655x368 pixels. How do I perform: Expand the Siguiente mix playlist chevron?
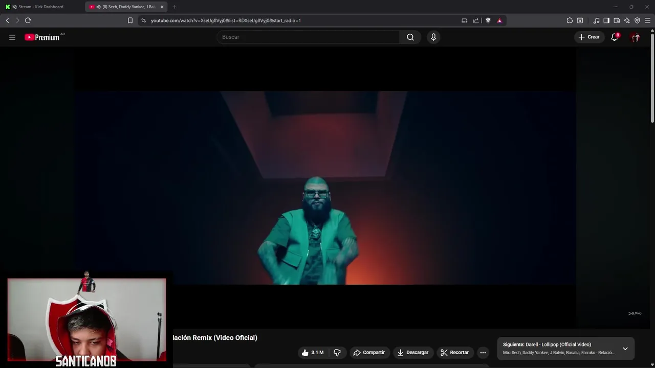point(625,349)
